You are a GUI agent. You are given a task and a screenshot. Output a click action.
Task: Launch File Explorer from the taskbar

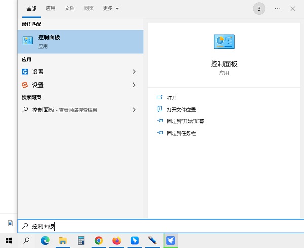pyautogui.click(x=63, y=240)
